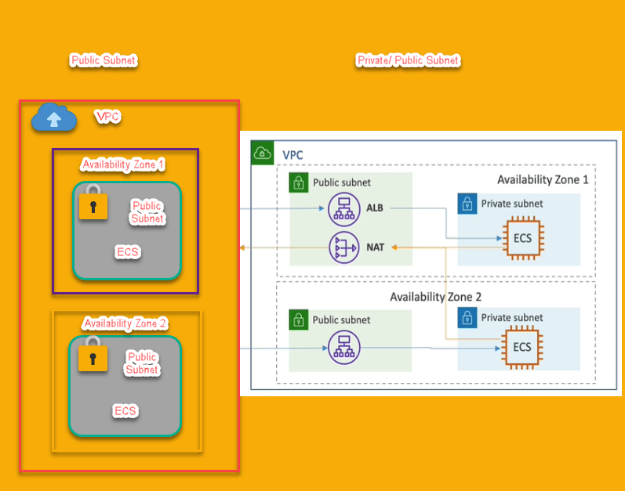Click the green VPC cloud icon in diagram

tap(263, 153)
